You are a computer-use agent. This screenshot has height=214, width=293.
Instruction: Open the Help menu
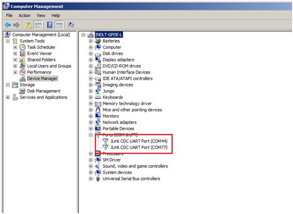coord(56,15)
